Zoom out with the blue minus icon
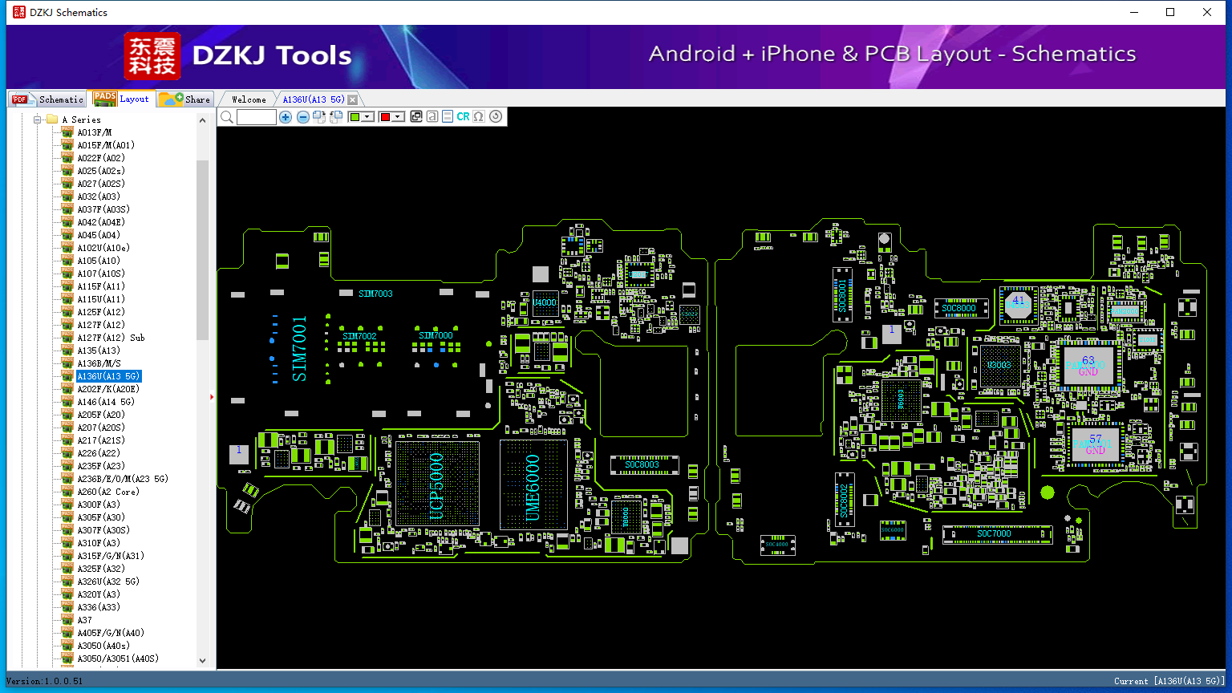The height and width of the screenshot is (693, 1232). click(x=303, y=117)
